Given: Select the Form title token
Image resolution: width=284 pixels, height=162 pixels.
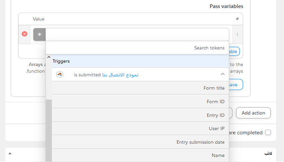Looking at the screenshot, I should click(x=140, y=88).
